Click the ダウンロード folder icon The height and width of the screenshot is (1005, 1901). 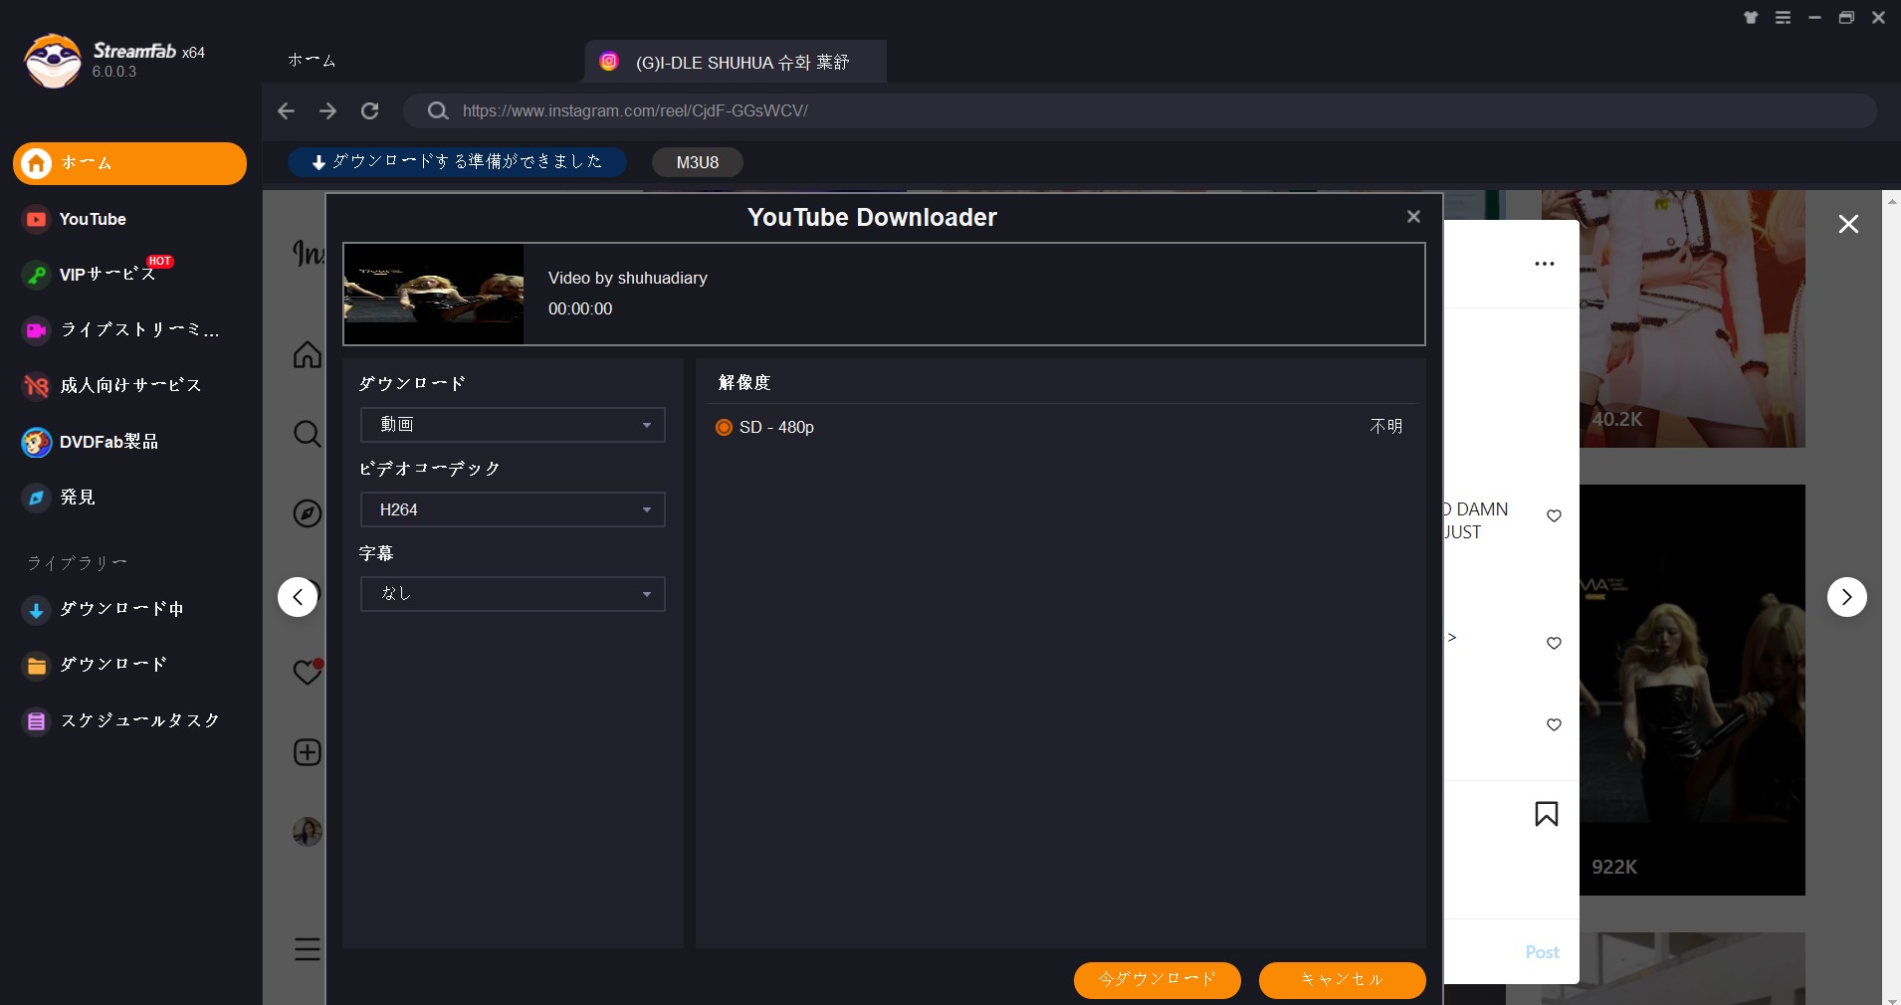click(x=37, y=665)
